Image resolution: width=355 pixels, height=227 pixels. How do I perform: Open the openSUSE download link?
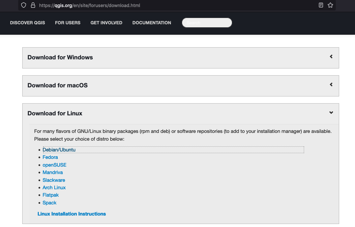coord(54,165)
